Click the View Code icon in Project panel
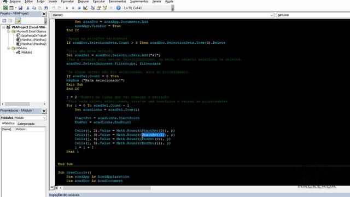Viewport: 350px width, 197px height. tap(4, 21)
